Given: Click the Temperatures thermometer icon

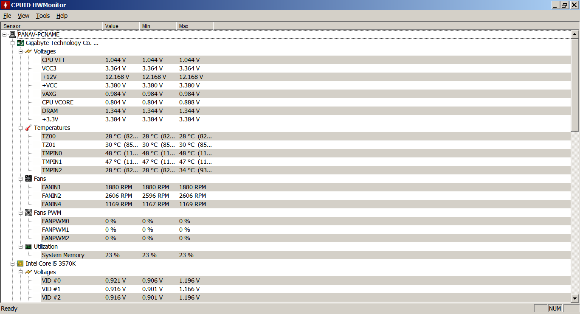Looking at the screenshot, I should pos(28,128).
